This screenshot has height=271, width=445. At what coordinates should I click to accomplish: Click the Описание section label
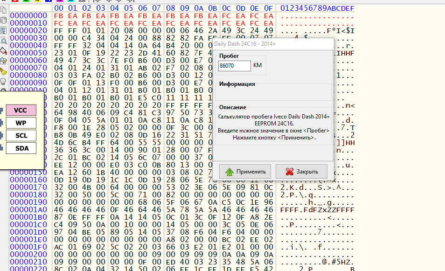click(233, 107)
